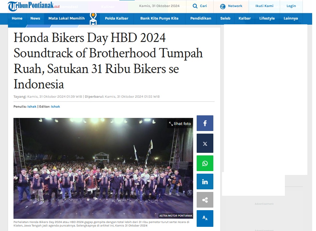Open the TribunPontianak.co.id logo
The image size is (316, 231).
34,6
